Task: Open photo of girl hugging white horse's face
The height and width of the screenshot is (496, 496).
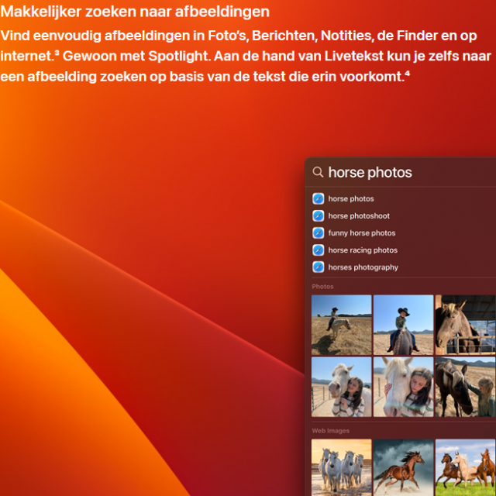Action: point(403,387)
